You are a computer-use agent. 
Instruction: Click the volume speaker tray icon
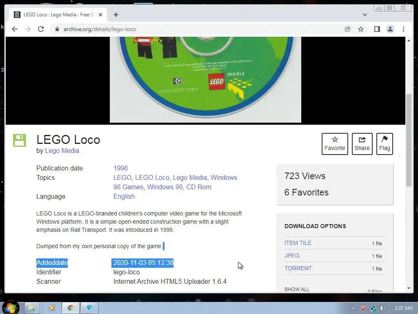(383, 308)
